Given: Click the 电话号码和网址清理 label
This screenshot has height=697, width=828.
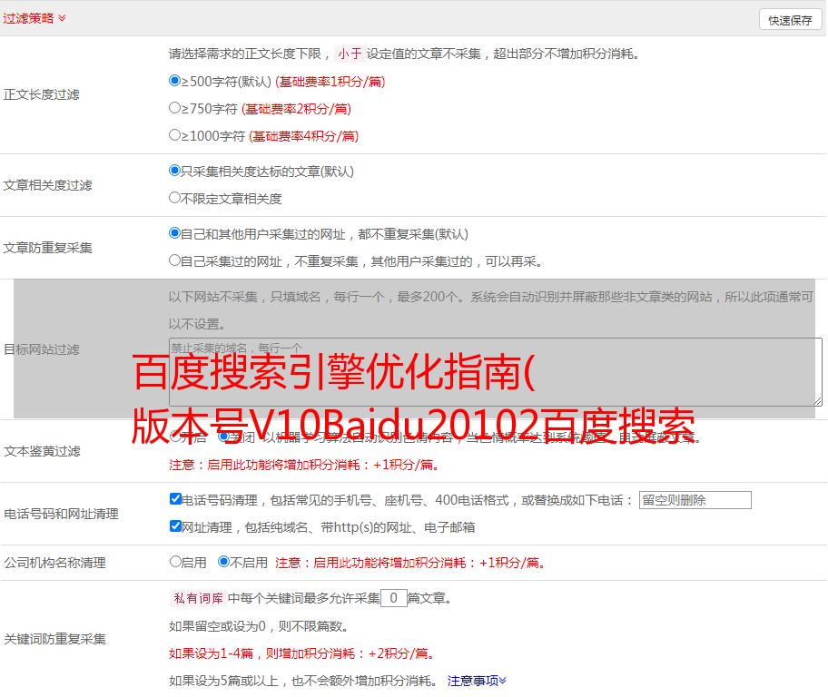Looking at the screenshot, I should point(61,514).
